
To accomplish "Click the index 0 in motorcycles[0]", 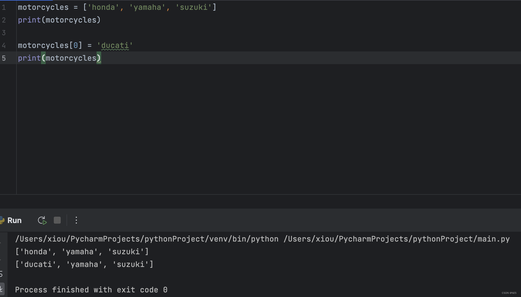I will coord(75,45).
